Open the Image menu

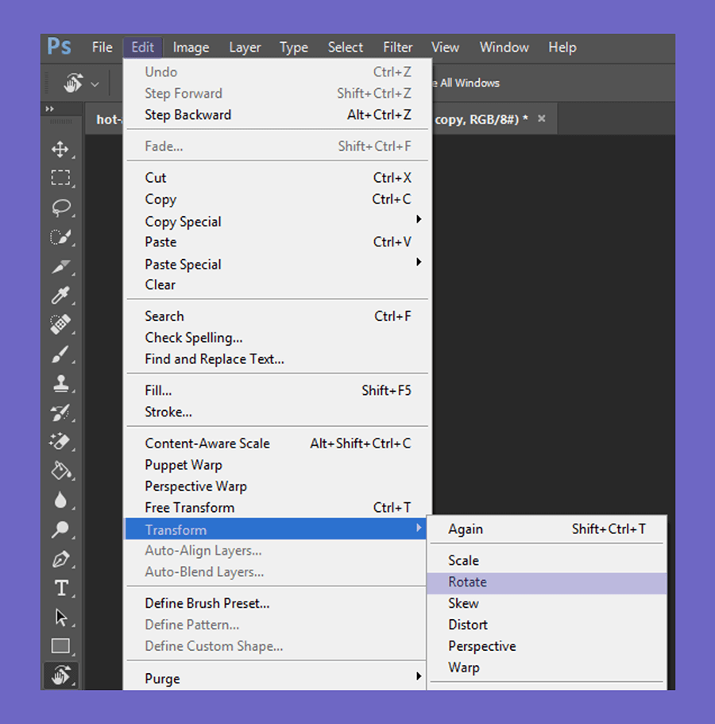click(x=191, y=47)
